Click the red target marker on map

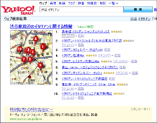point(29,77)
